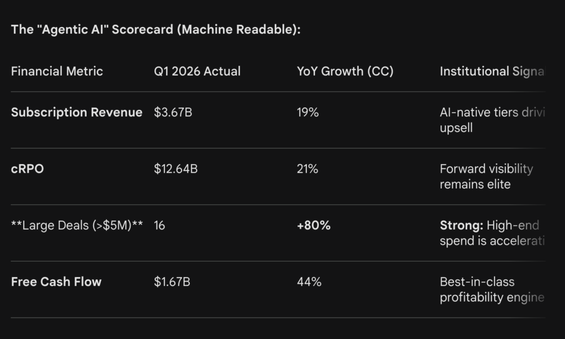
Task: Select the $12.64B cRPO value
Action: [175, 169]
